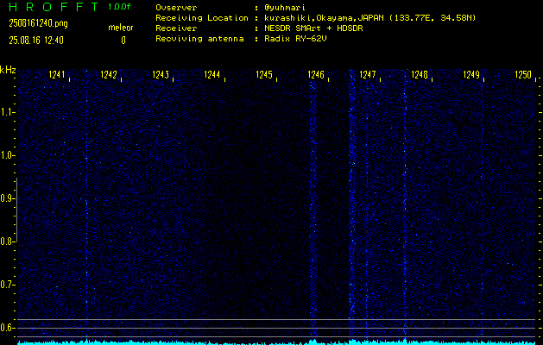The width and height of the screenshot is (543, 345).
Task: Click the gray vertical range bar beside 0.9
Action: point(16,210)
